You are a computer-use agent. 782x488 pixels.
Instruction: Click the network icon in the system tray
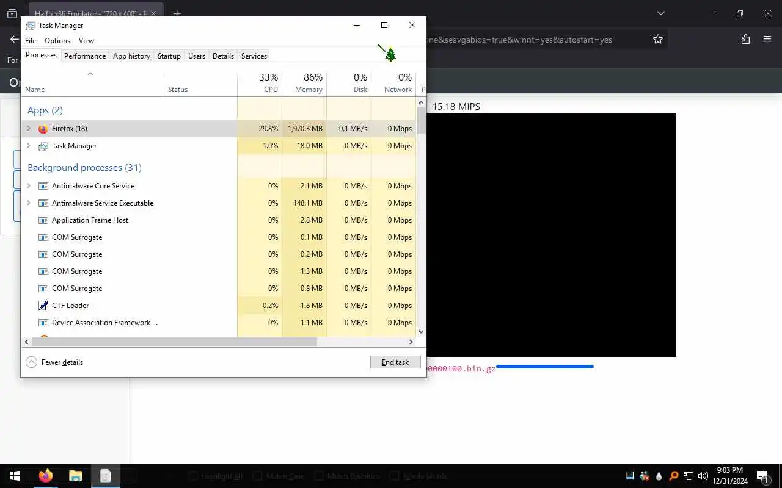689,476
